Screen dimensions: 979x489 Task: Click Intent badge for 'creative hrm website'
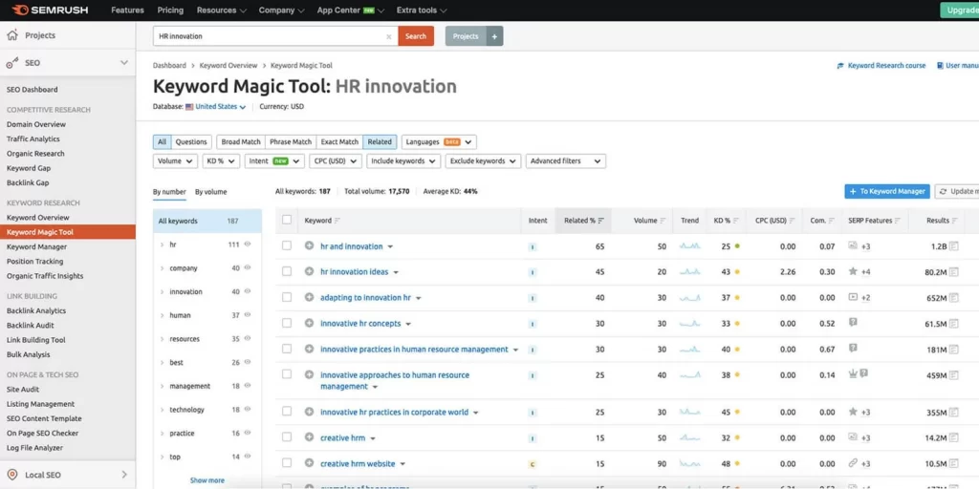tap(532, 464)
